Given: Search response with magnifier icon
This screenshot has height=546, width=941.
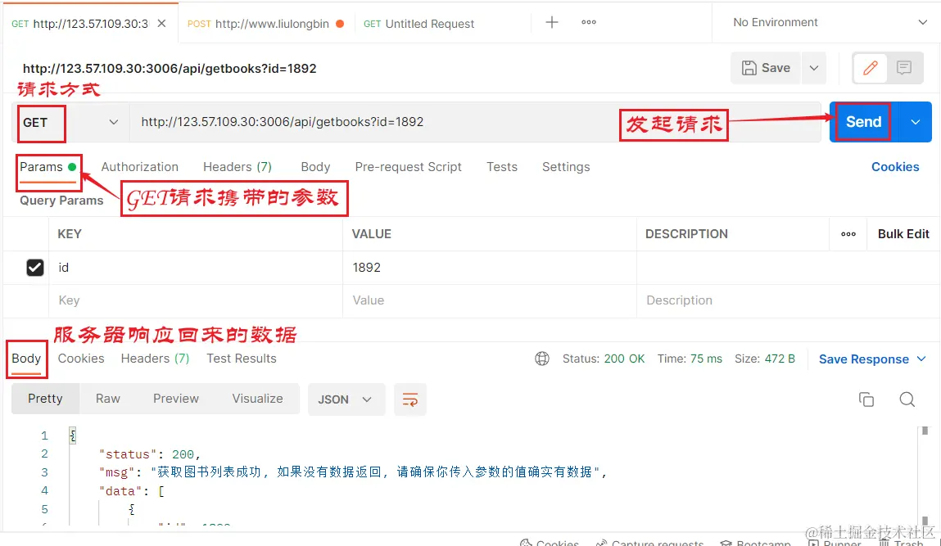Looking at the screenshot, I should tap(907, 399).
